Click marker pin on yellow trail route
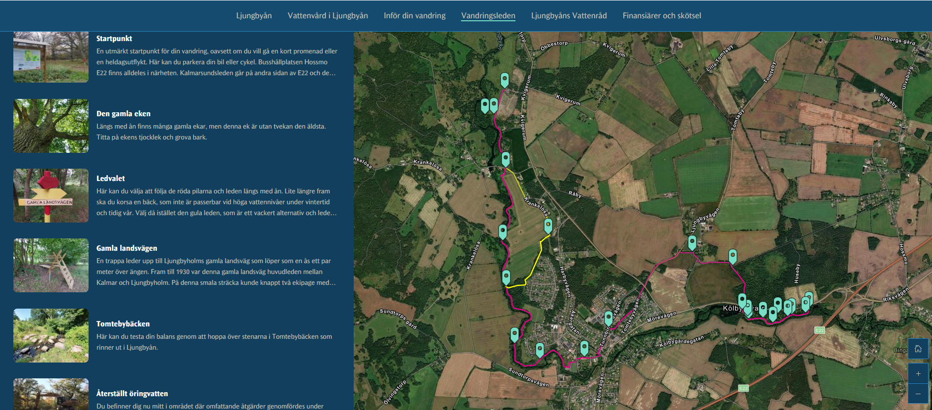 548,226
